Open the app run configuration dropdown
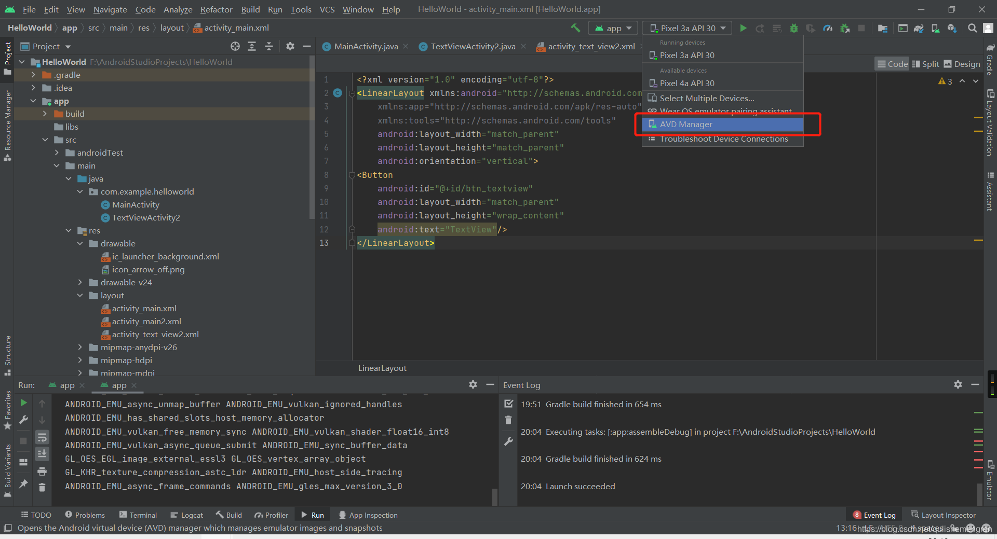The height and width of the screenshot is (539, 997). [613, 28]
